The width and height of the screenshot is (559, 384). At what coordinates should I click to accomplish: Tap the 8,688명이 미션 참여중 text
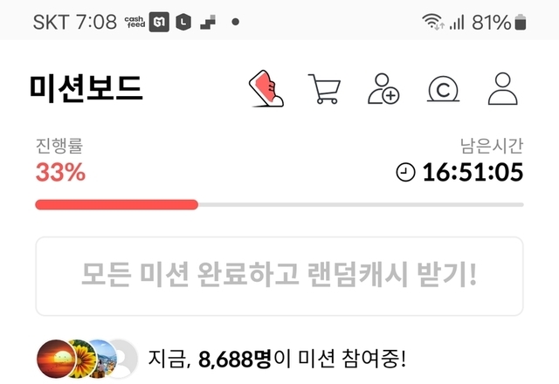[277, 359]
